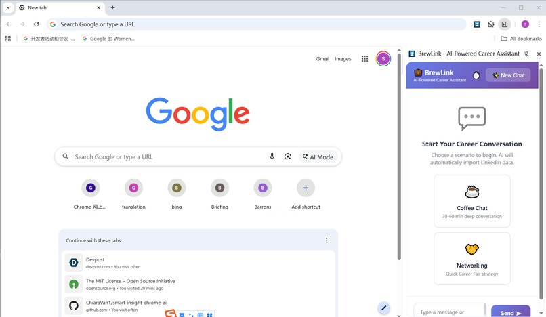Open the tab search dropdown arrow
546x317 pixels.
click(8, 7)
